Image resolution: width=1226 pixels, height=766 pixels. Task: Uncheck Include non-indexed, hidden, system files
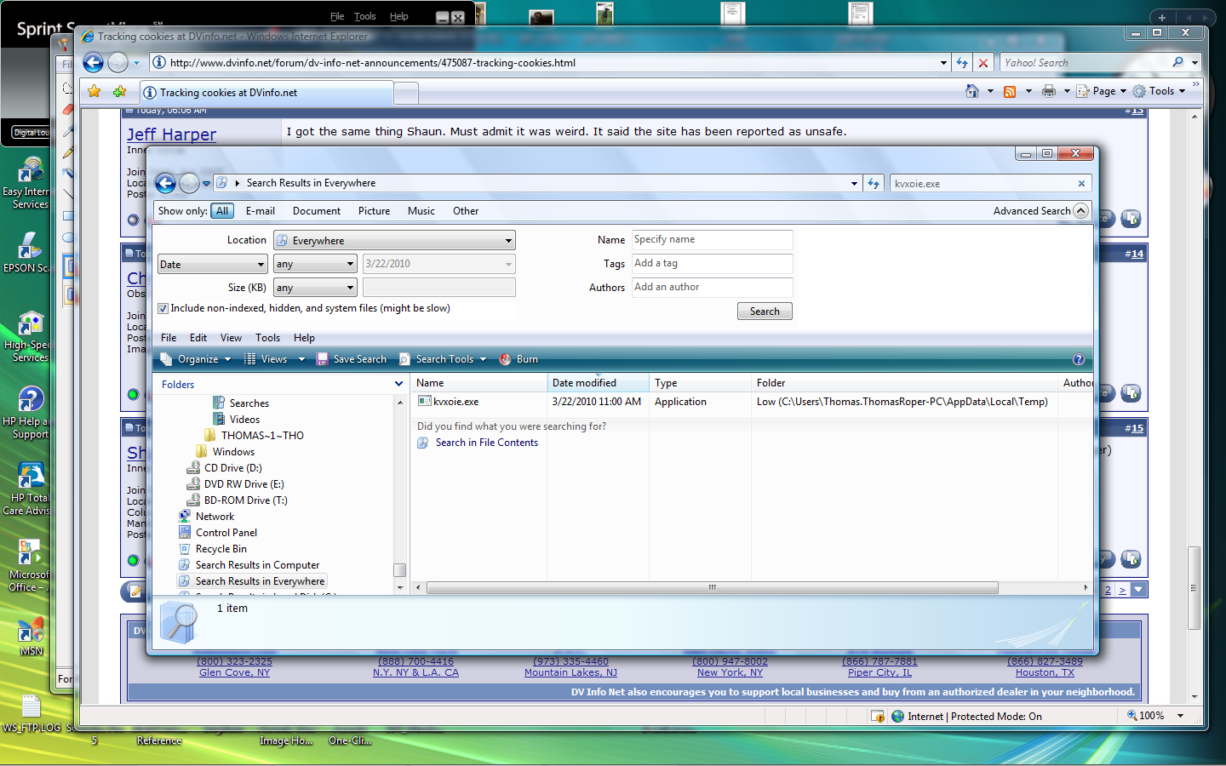(x=163, y=309)
